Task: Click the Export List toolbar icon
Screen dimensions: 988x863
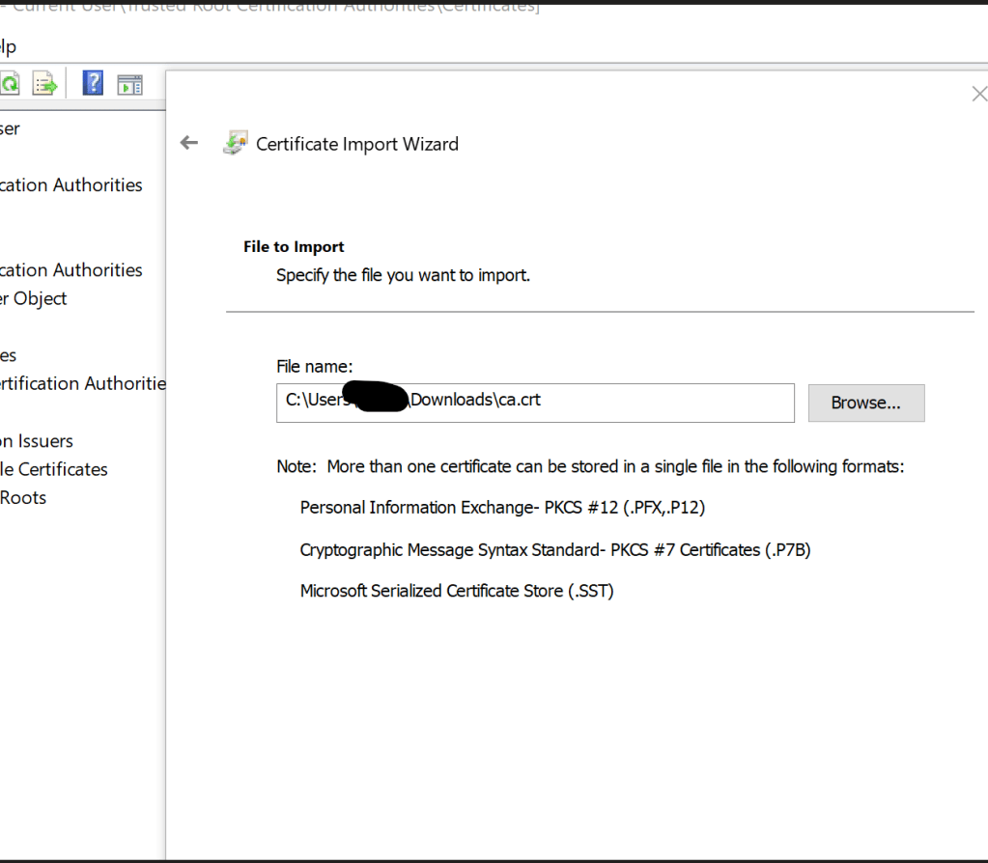Action: point(44,85)
